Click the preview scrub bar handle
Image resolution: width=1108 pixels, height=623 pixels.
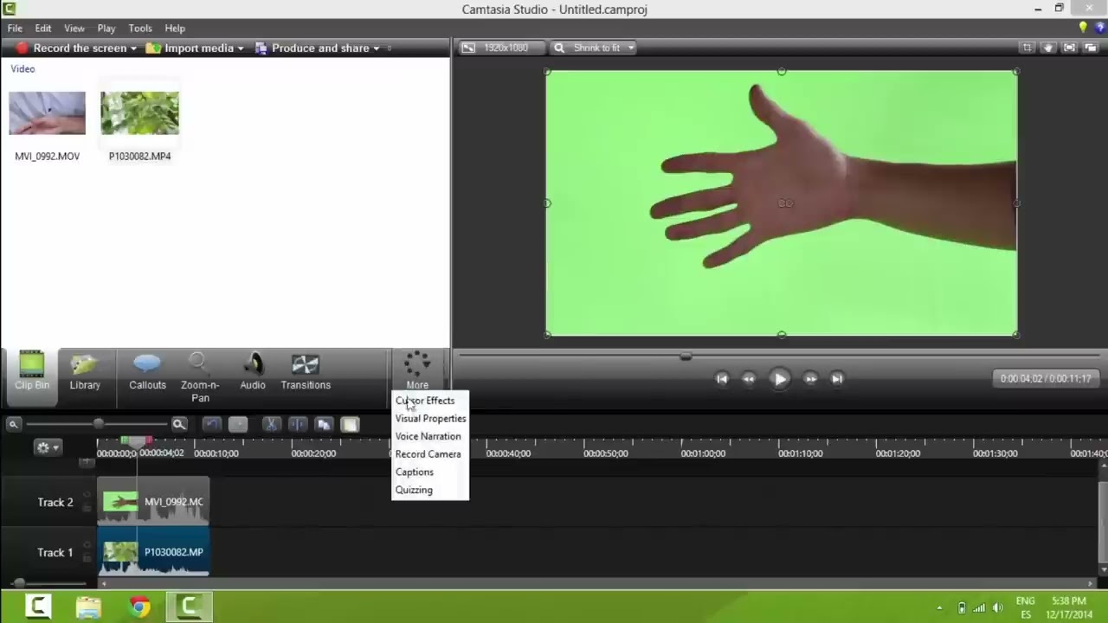tap(686, 356)
